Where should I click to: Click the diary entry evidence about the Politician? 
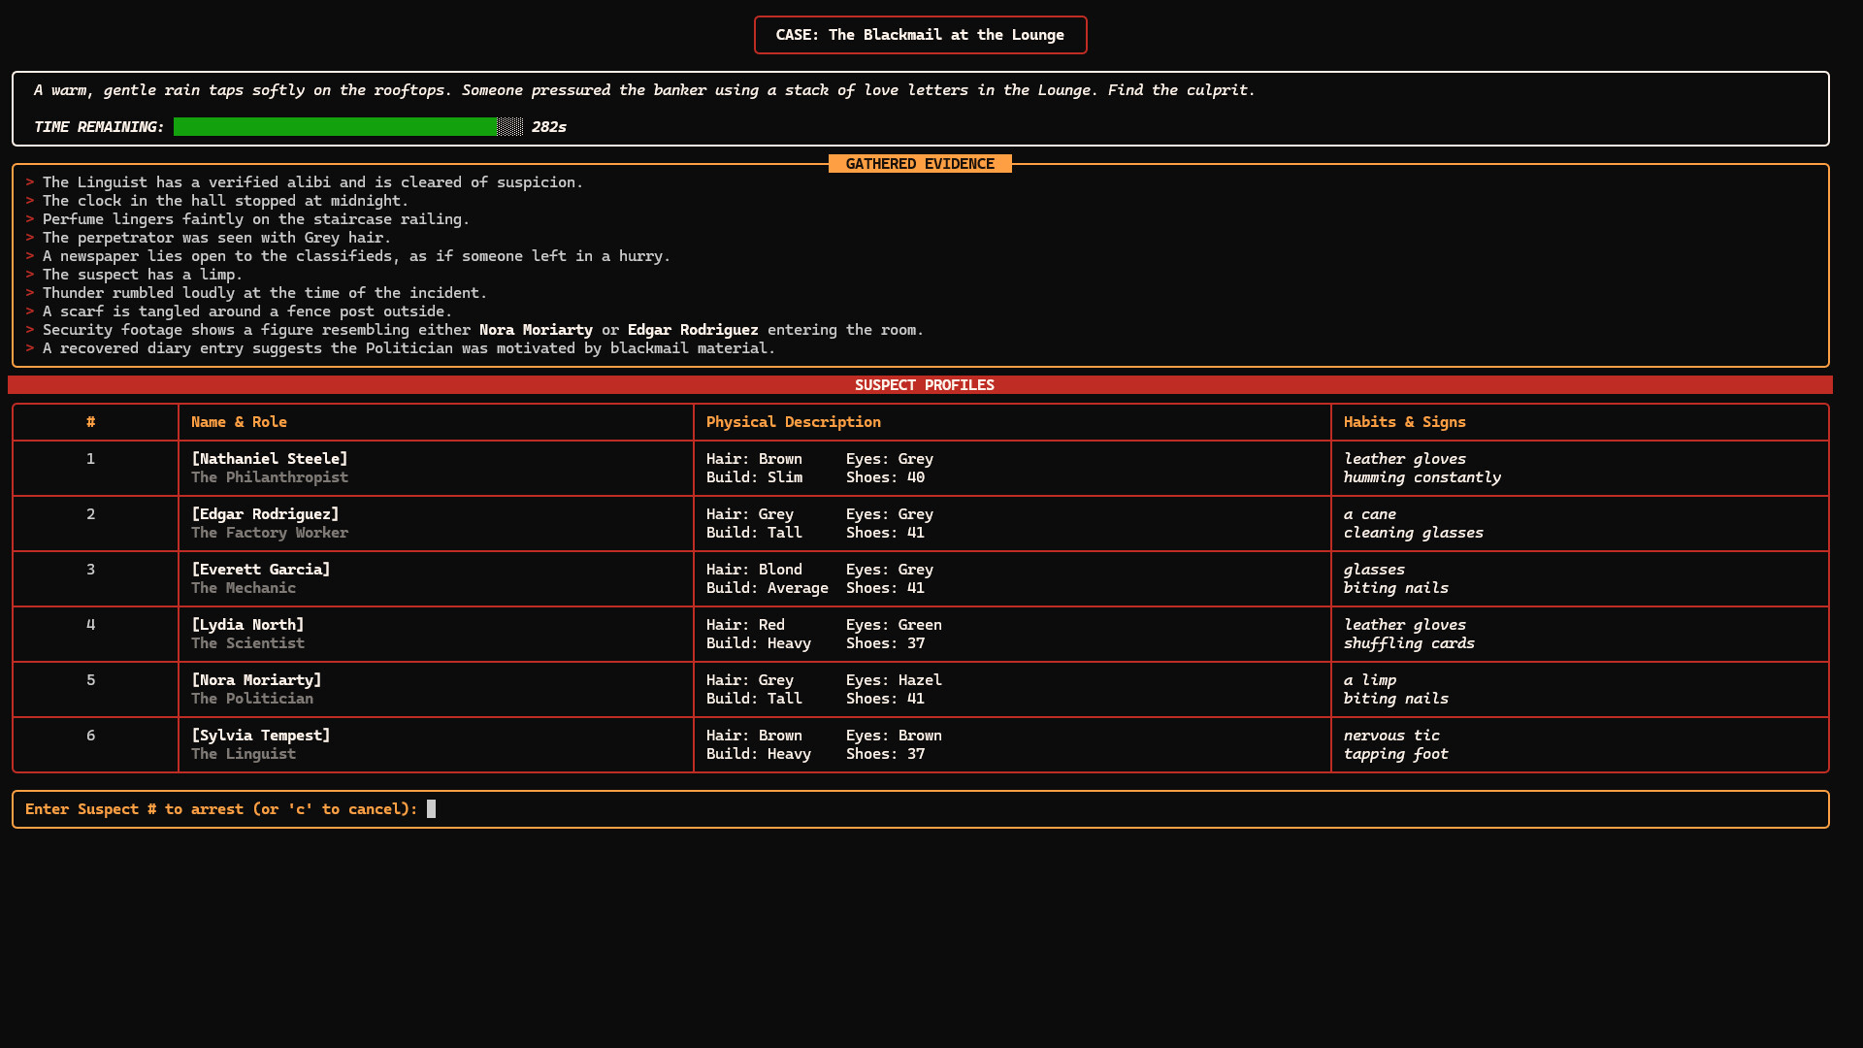[409, 347]
